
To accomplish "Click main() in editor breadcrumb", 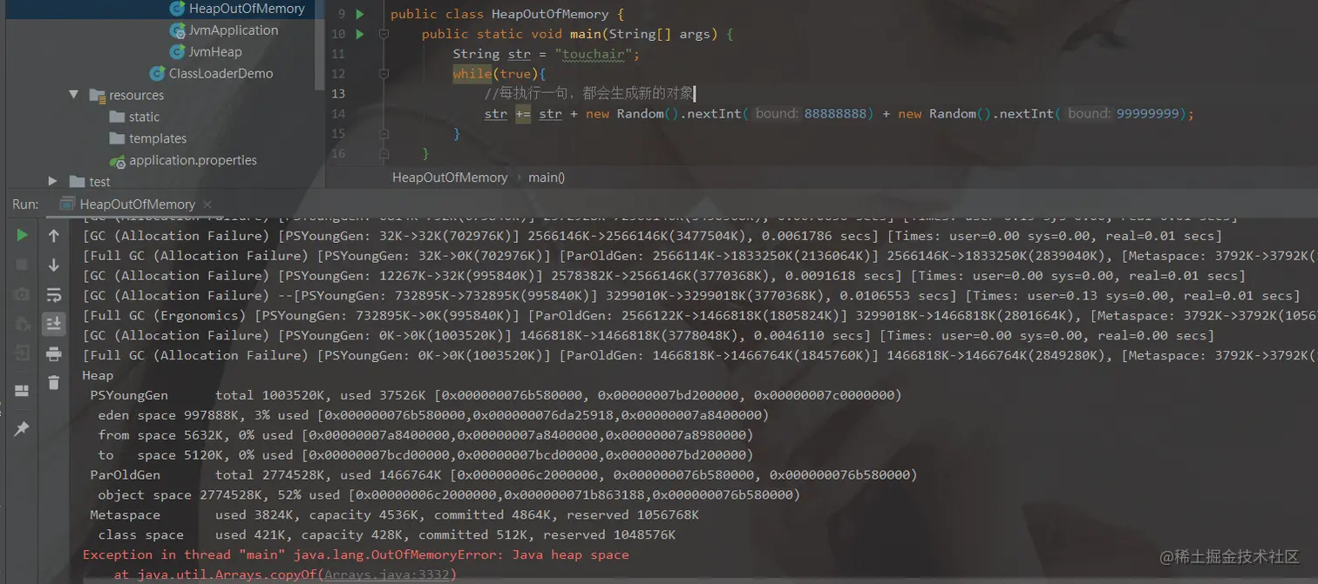I will (x=547, y=177).
